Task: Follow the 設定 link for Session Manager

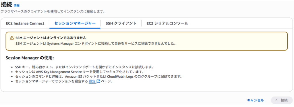Action: click(x=92, y=81)
